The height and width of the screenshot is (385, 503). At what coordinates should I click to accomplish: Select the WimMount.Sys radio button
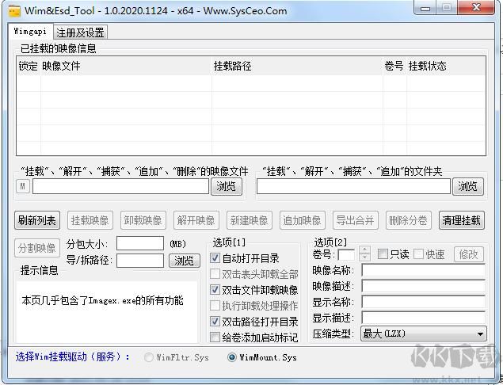[231, 357]
